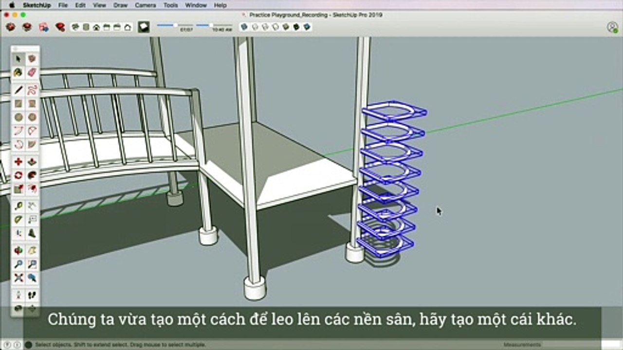The height and width of the screenshot is (350, 623).
Task: Select the Pan hand tool
Action: [32, 251]
